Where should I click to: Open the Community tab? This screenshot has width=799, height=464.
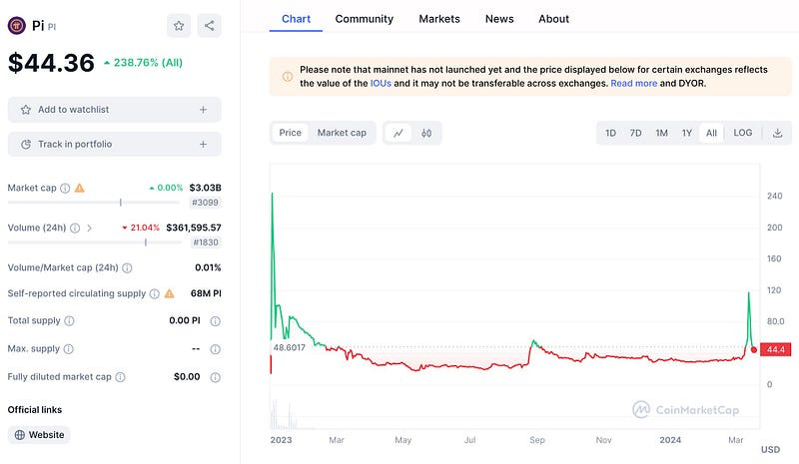click(365, 19)
